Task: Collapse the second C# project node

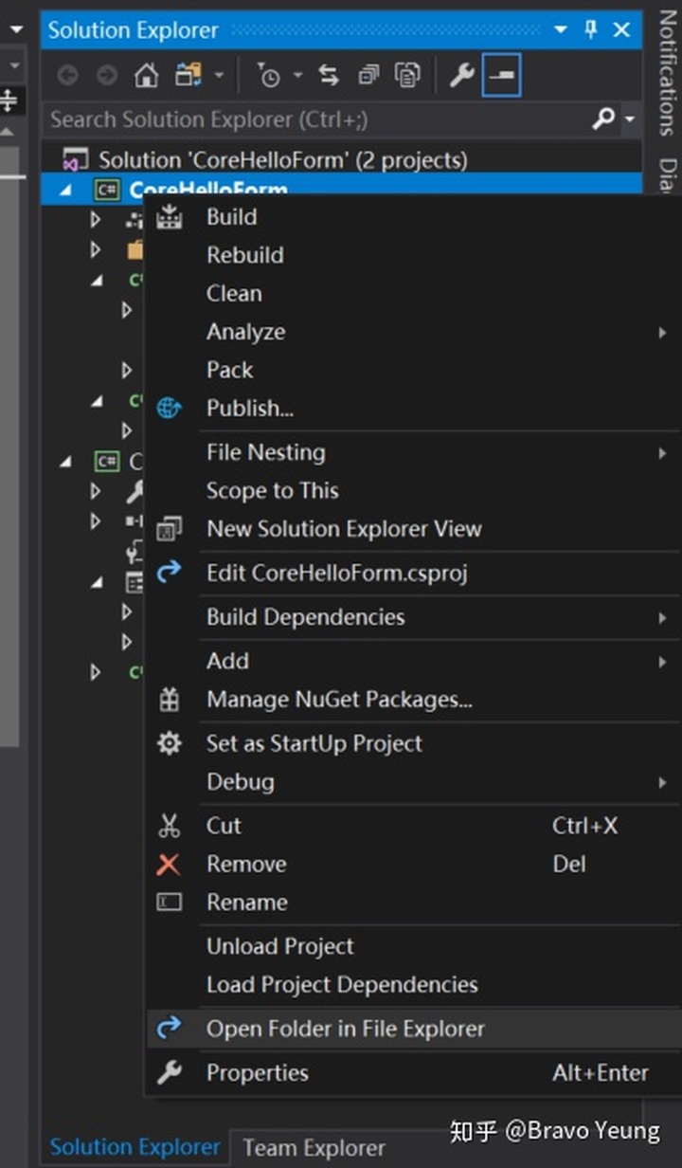Action: coord(66,462)
